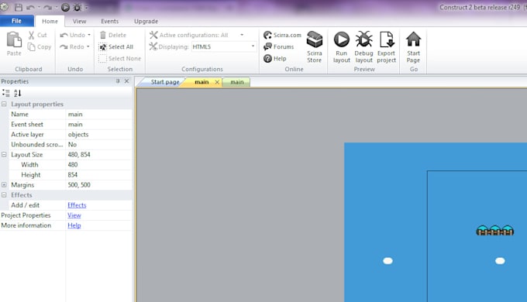
Task: Switch properties to categorized view
Action: point(5,93)
